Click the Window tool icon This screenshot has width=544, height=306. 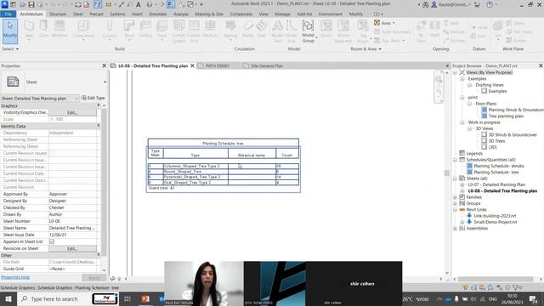(59, 25)
